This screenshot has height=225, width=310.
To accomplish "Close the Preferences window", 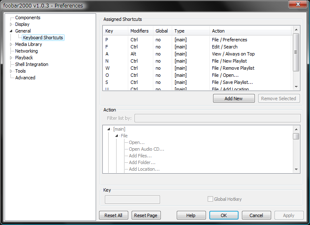I will point(298,4).
